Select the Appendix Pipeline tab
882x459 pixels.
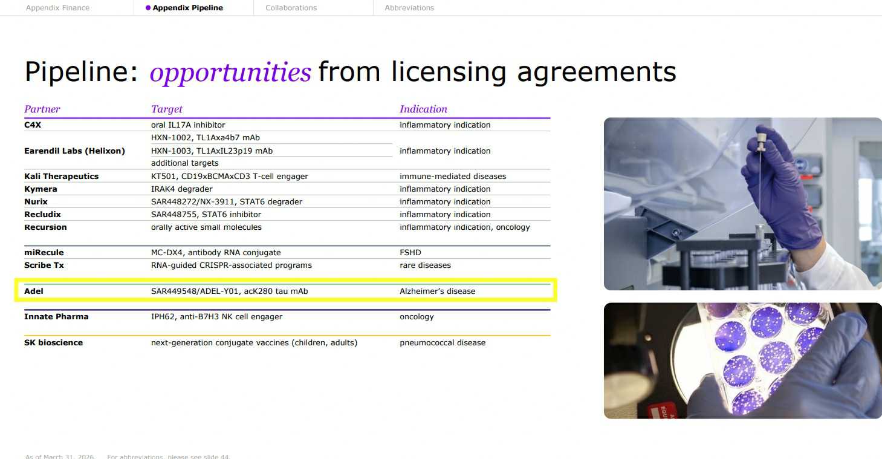184,8
